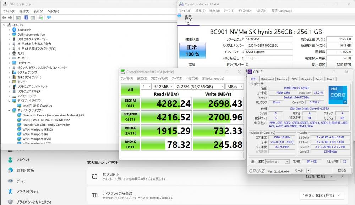Collapse the DELL-PC root node
This screenshot has height=205, width=355.
pyautogui.click(x=4, y=25)
